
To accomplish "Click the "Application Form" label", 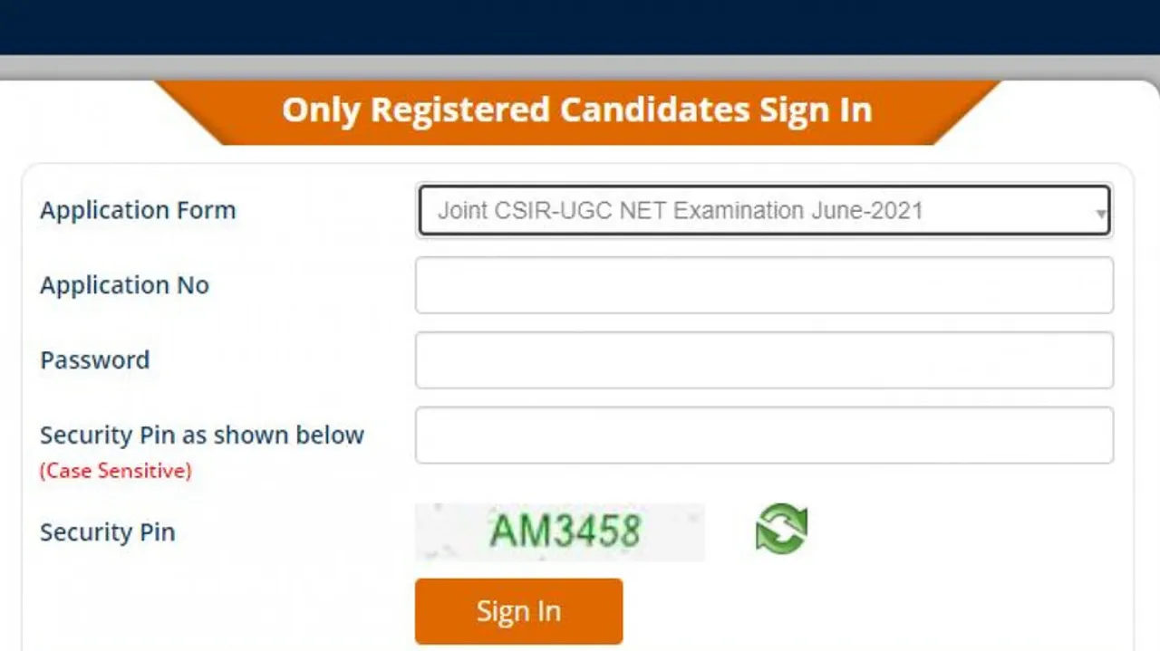I will (x=138, y=210).
